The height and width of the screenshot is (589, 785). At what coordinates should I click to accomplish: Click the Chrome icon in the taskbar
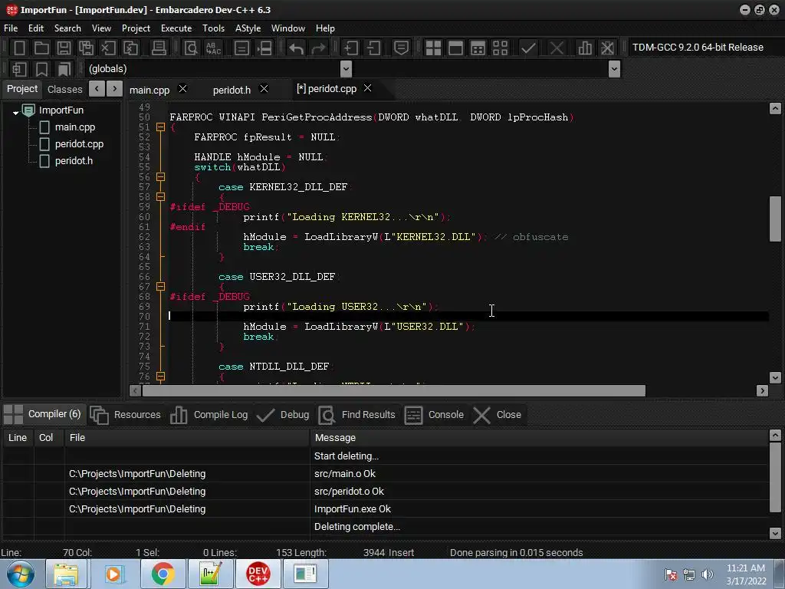pyautogui.click(x=163, y=574)
